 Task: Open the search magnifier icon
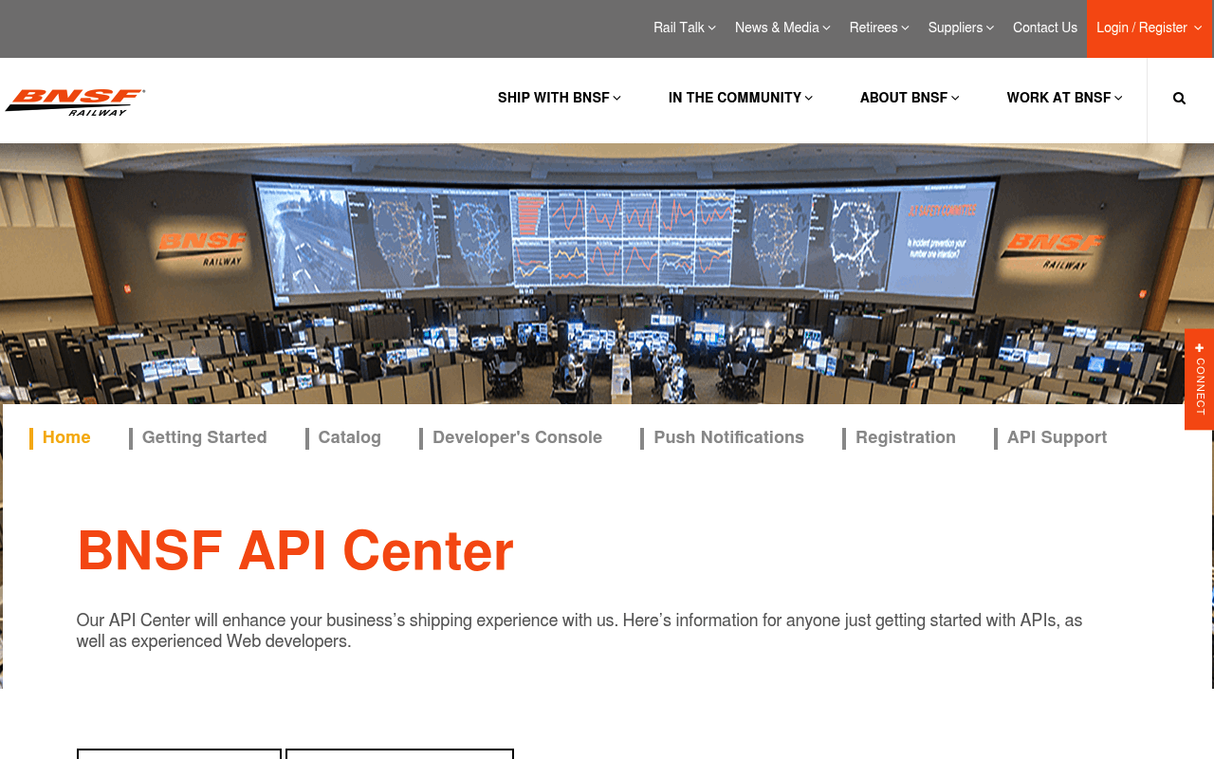[x=1179, y=98]
